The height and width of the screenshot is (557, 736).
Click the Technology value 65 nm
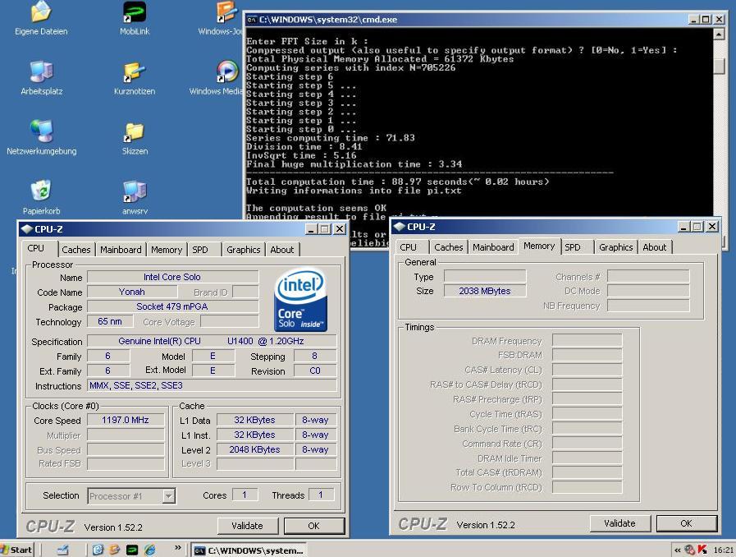click(x=110, y=321)
